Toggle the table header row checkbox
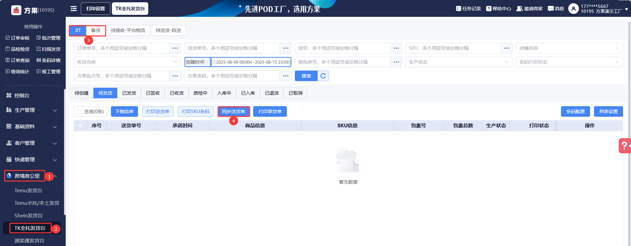The height and width of the screenshot is (246, 631). [80, 126]
